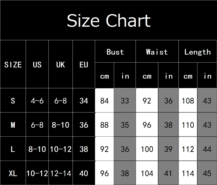Click the EU column header
The image size is (217, 185).
pos(84,65)
